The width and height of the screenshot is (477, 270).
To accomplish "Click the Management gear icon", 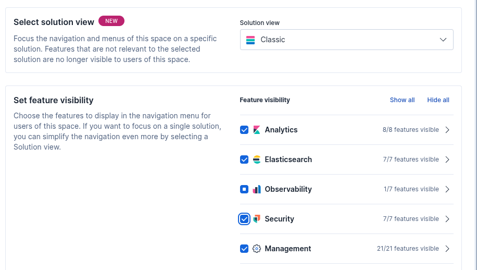I will click(x=257, y=249).
